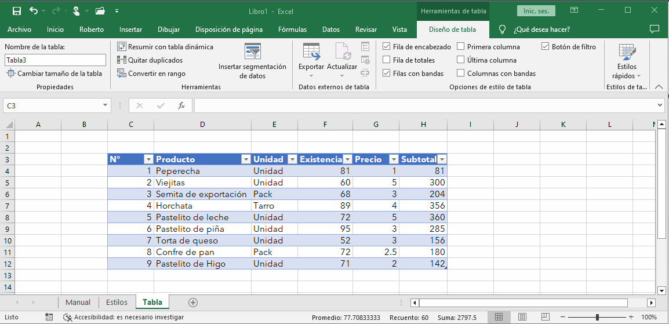Click the ribbon display options icon
Screen dimensions: 669x324
click(x=575, y=10)
